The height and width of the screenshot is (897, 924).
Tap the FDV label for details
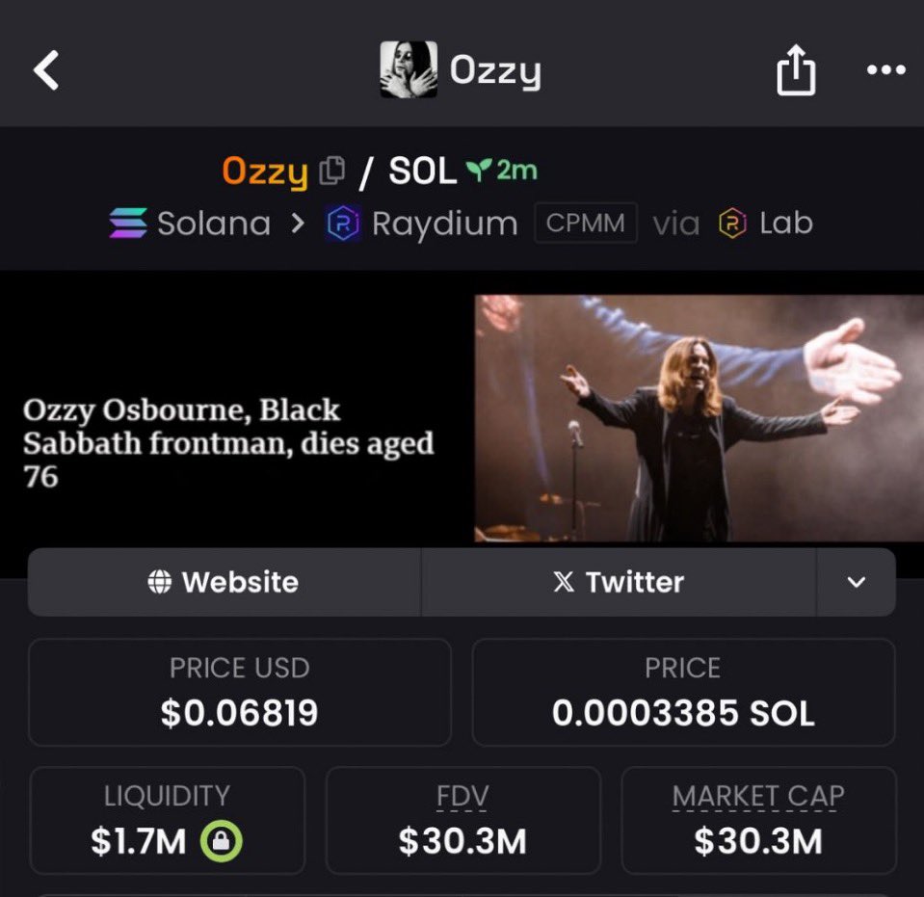click(x=462, y=796)
